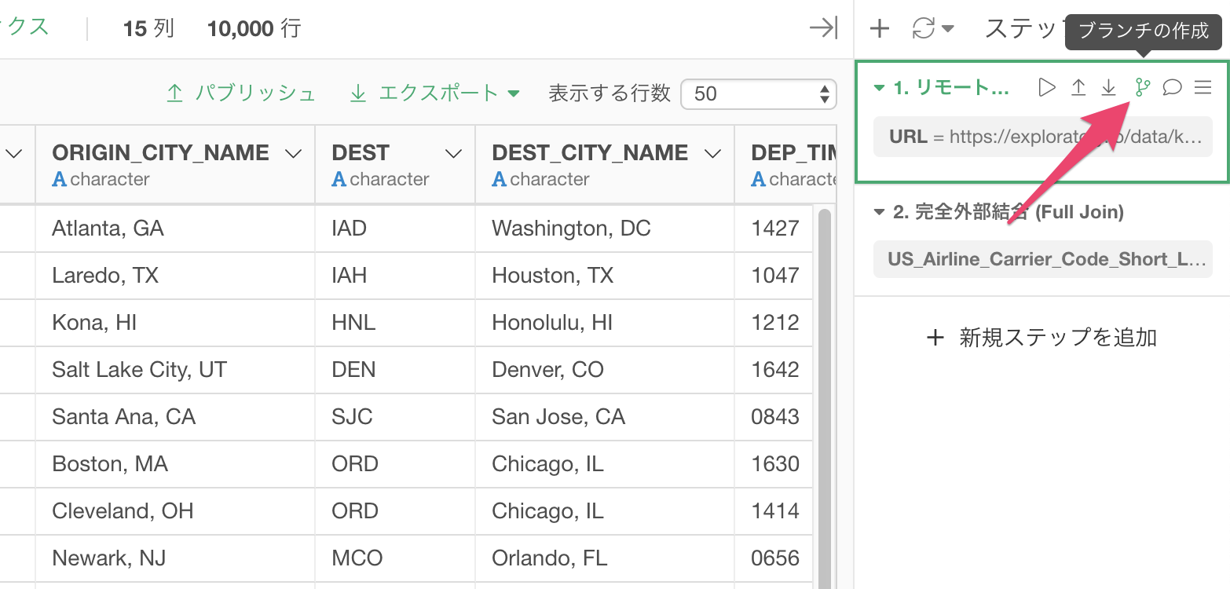The height and width of the screenshot is (589, 1230).
Task: Collapse step 2 完全外部結合 disclosure triangle
Action: point(880,212)
